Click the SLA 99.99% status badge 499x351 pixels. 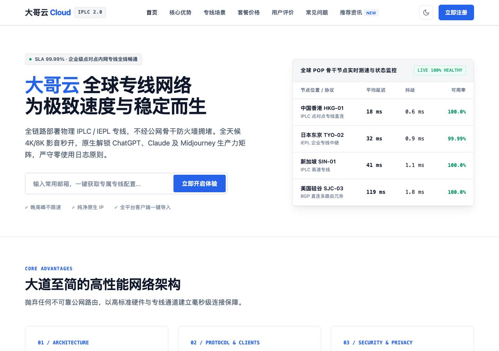tap(83, 59)
